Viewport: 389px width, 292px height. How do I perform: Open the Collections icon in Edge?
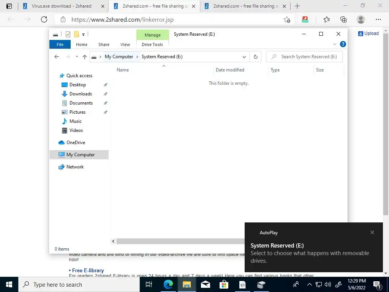coord(343,19)
